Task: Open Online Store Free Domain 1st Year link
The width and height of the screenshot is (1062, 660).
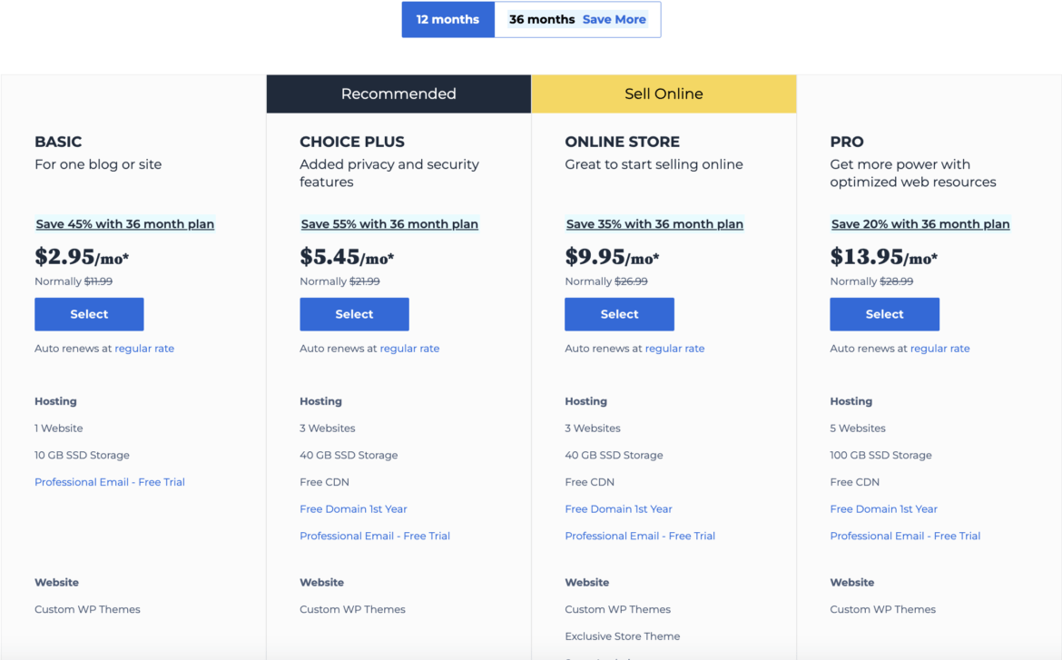Action: 618,509
